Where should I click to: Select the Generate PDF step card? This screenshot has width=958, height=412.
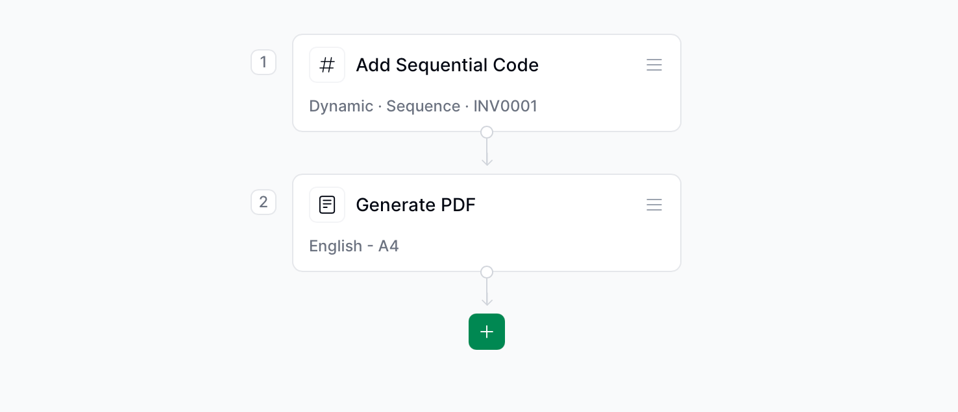(x=487, y=223)
